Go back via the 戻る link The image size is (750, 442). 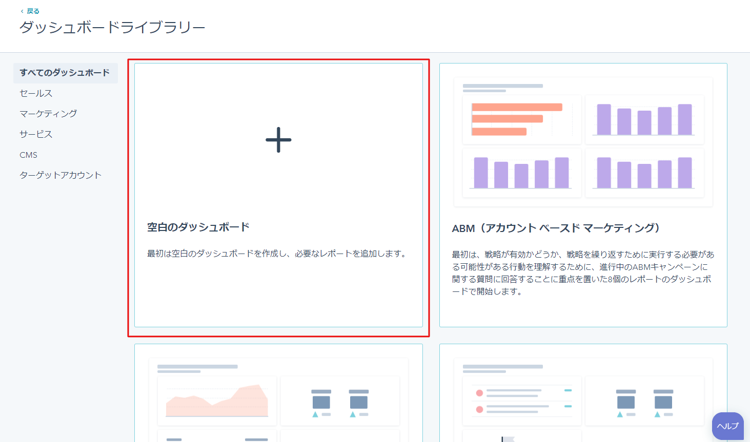coord(33,11)
